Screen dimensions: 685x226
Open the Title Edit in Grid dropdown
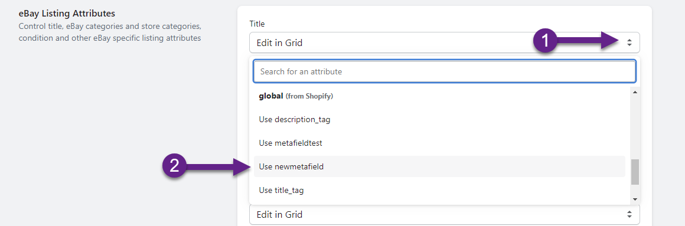[444, 42]
